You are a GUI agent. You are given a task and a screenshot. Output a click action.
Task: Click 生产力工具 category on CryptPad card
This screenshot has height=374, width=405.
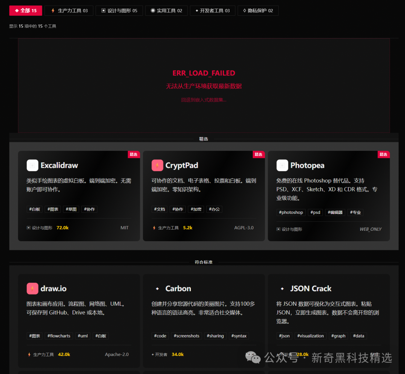click(x=168, y=228)
